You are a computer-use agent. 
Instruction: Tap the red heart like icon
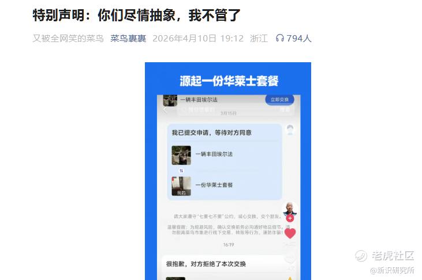pyautogui.click(x=290, y=233)
